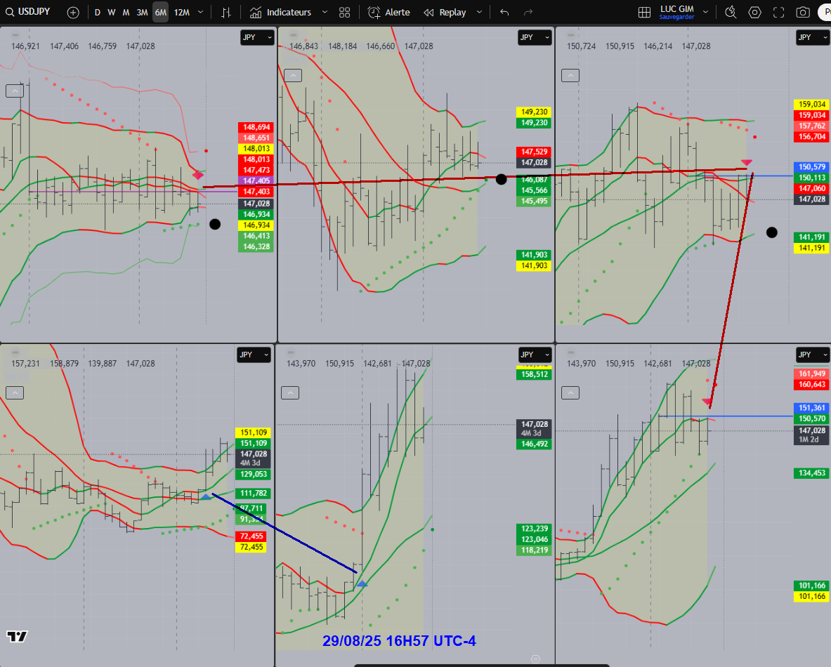Toggle legend pill in bottom-right chart
831x667 pixels.
(x=570, y=352)
